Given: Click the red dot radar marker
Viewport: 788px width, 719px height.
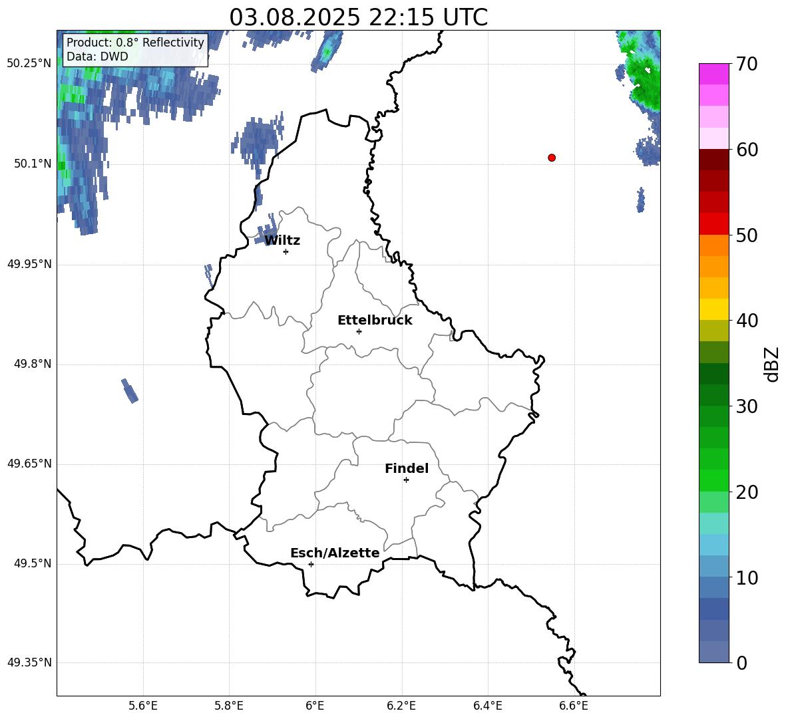Looking at the screenshot, I should click(552, 158).
